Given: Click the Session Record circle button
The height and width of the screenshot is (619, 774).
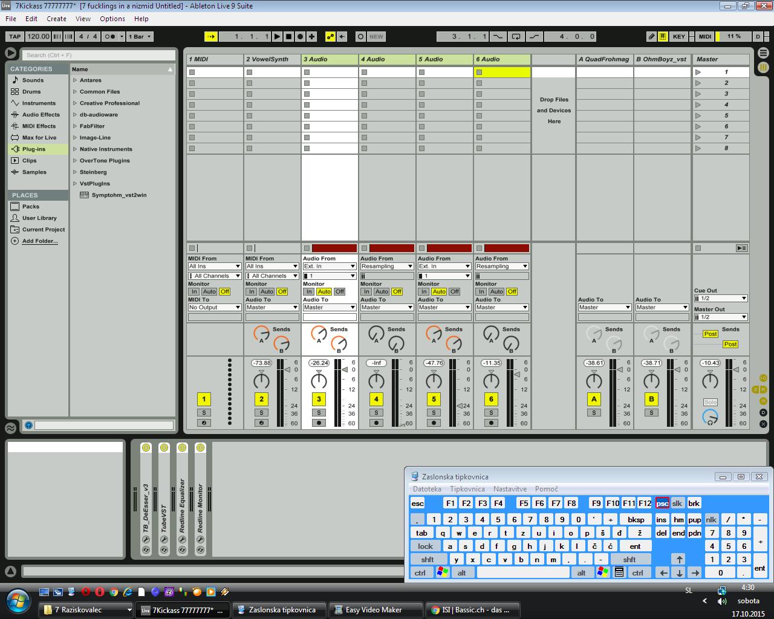Looking at the screenshot, I should click(360, 36).
